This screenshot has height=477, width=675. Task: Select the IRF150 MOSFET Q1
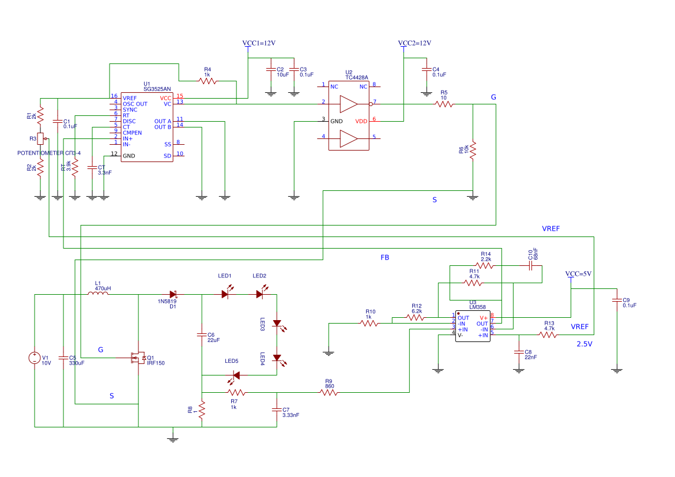tap(138, 358)
